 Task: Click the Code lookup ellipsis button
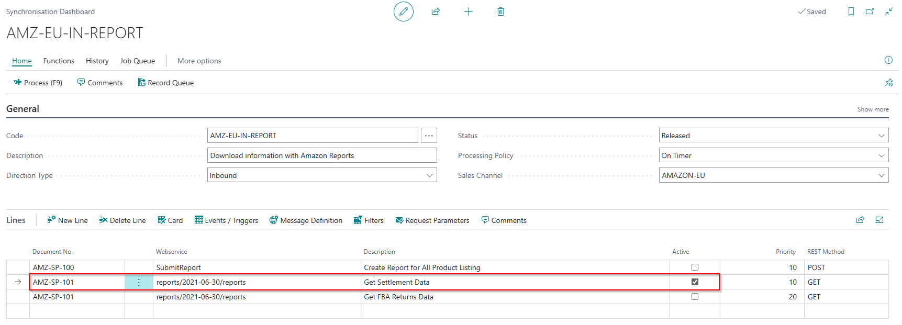tap(429, 136)
